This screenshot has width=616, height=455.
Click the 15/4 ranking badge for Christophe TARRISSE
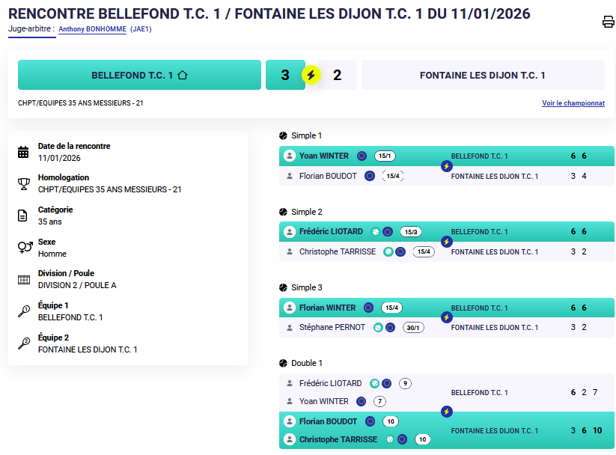pyautogui.click(x=424, y=251)
